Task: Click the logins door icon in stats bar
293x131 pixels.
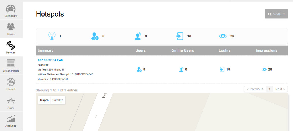Action: [x=180, y=36]
